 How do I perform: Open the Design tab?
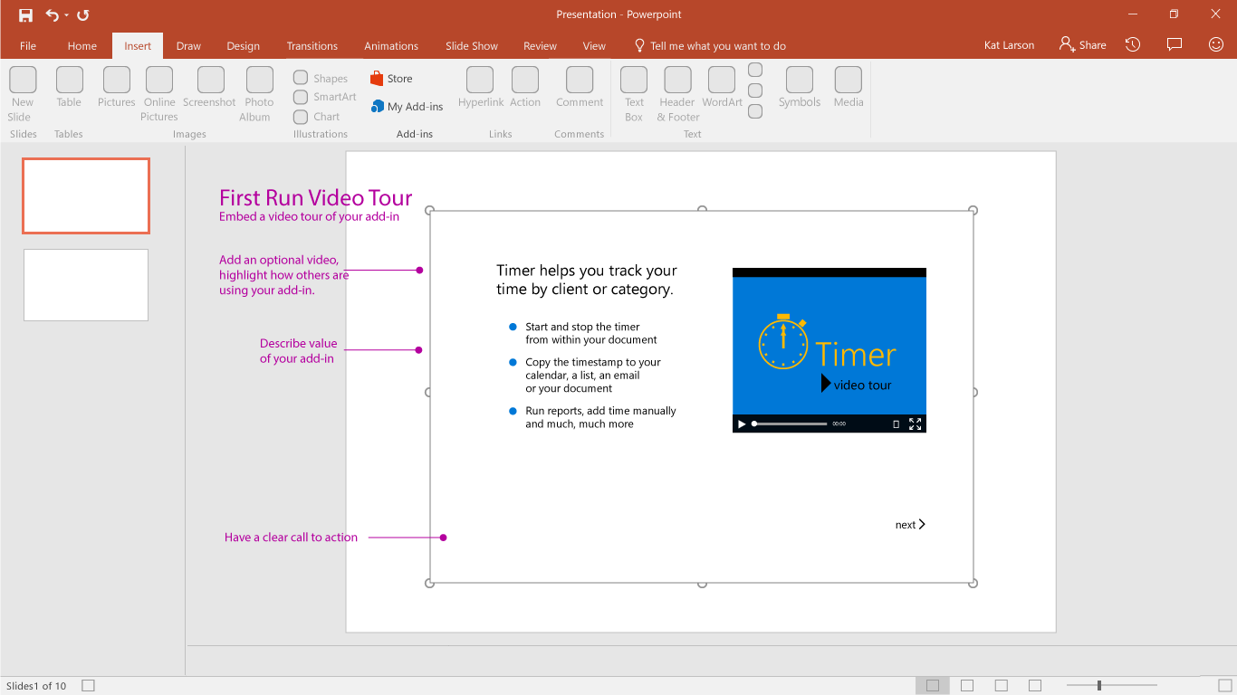point(243,46)
